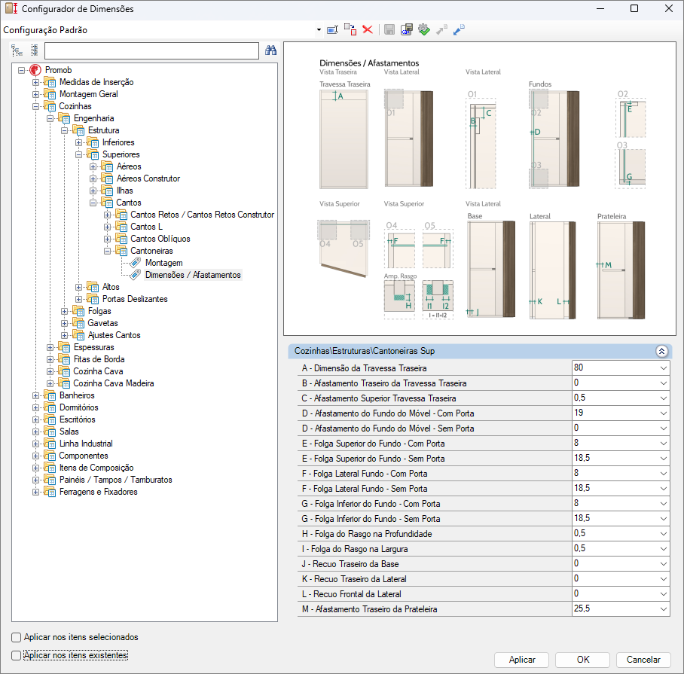684x674 pixels.
Task: Click the grey floppy disk save icon
Action: click(389, 29)
